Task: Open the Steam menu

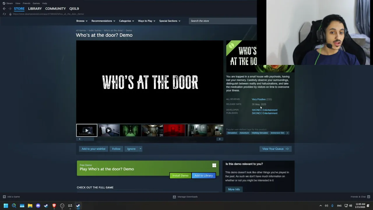Action: pos(10,3)
